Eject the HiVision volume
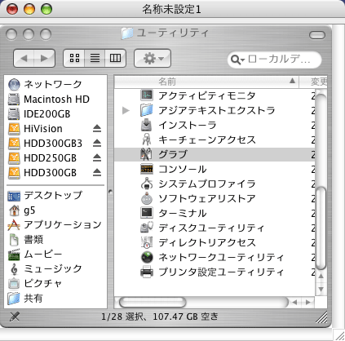Screen dimensions: 345x341 (x=97, y=128)
